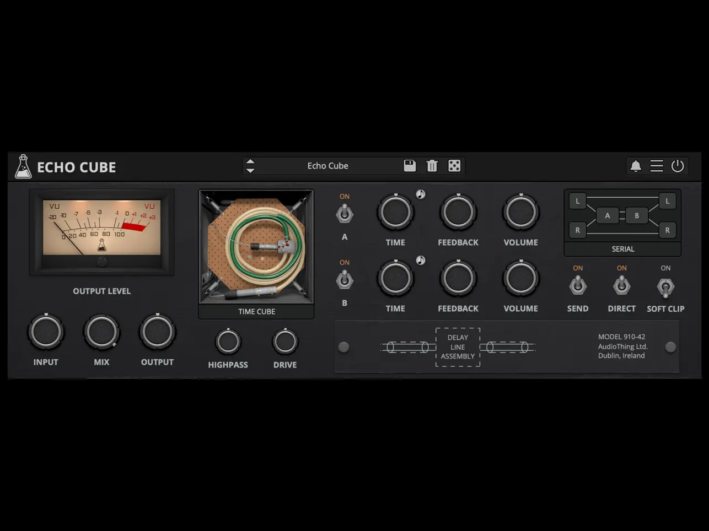
Task: Click routing block B in diagram
Action: point(637,215)
